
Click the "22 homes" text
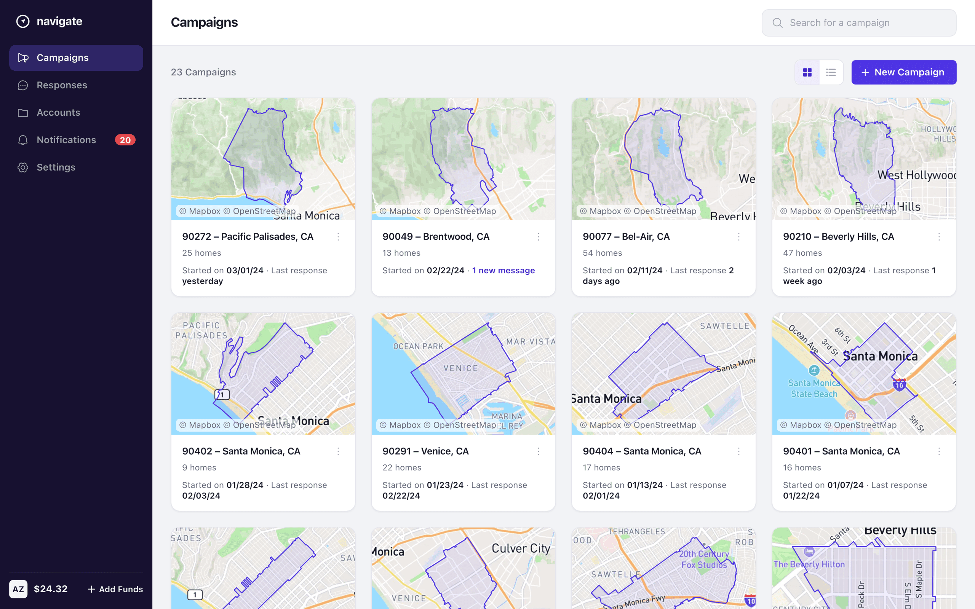click(402, 468)
